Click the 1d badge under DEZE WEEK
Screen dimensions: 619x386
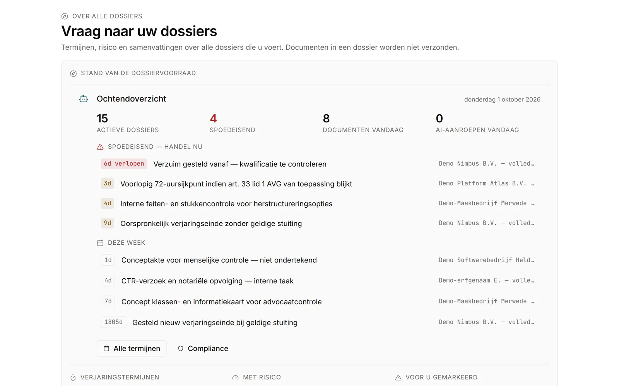click(x=108, y=260)
